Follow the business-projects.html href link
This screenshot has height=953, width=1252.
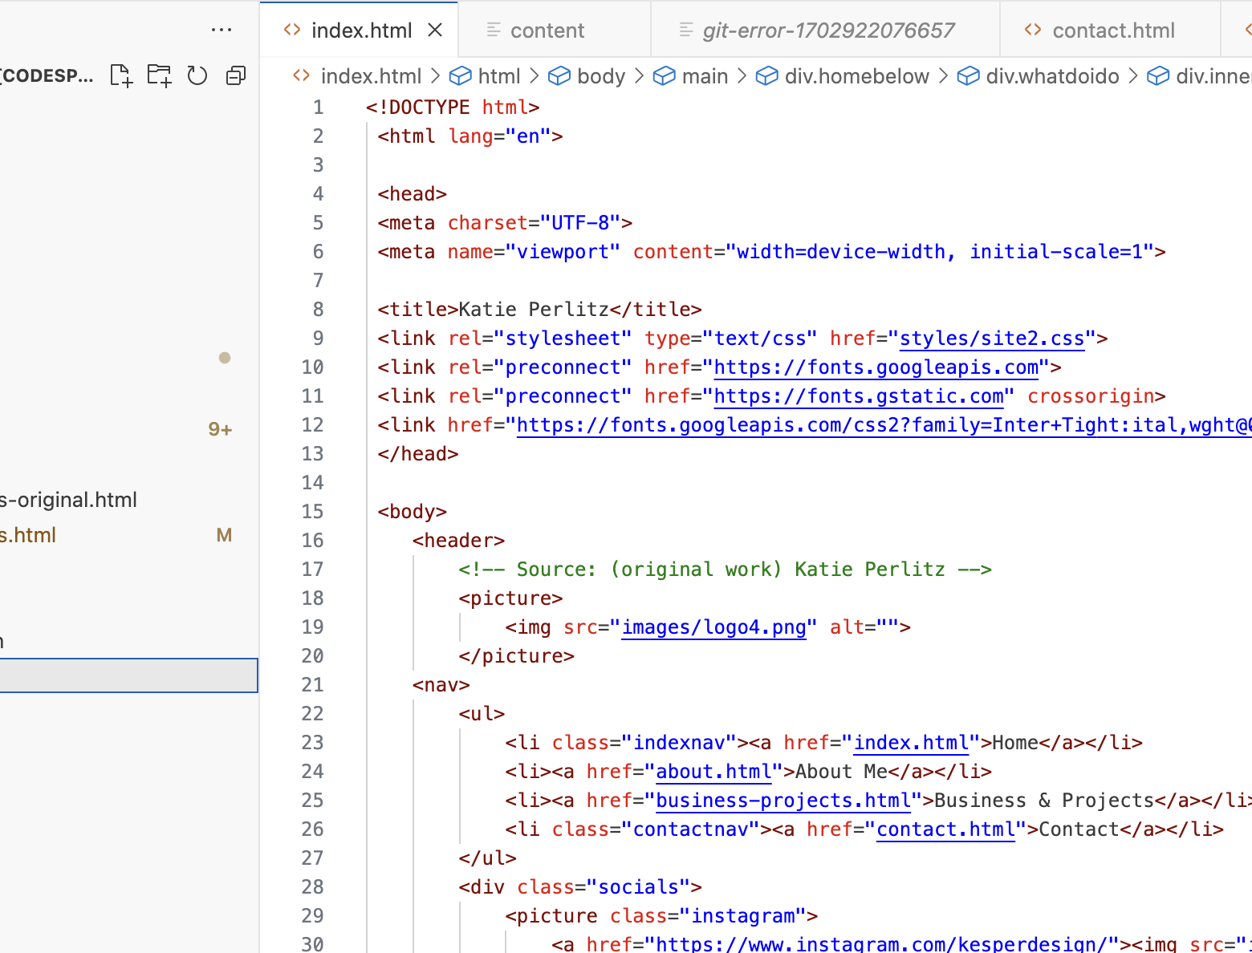(783, 801)
